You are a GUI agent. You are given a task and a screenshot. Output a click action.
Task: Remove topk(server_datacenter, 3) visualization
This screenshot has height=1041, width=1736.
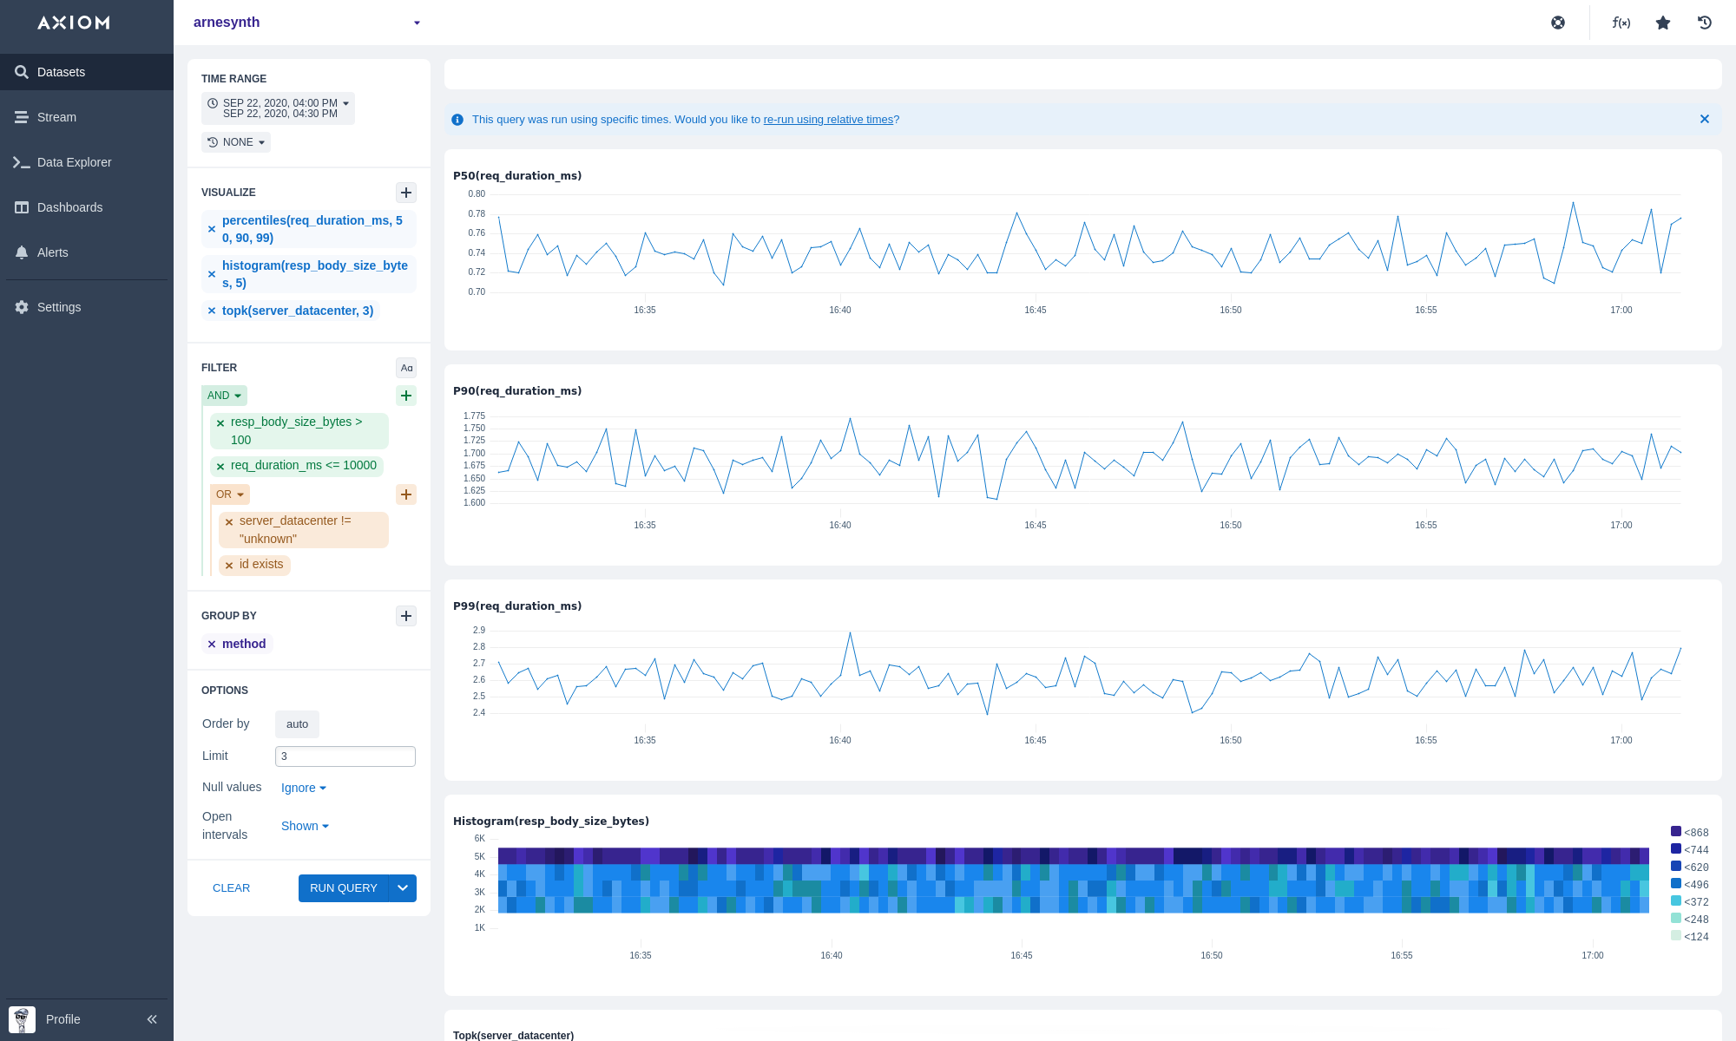(212, 311)
